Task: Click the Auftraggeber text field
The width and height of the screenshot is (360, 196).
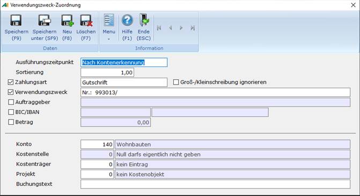Action: pos(215,102)
